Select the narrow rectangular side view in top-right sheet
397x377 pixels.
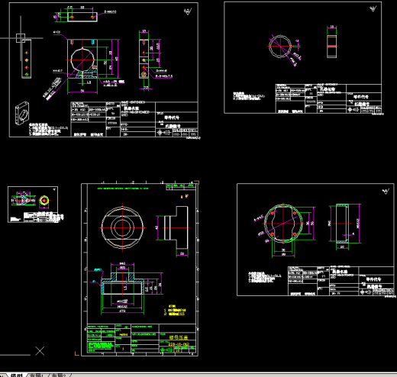click(331, 47)
